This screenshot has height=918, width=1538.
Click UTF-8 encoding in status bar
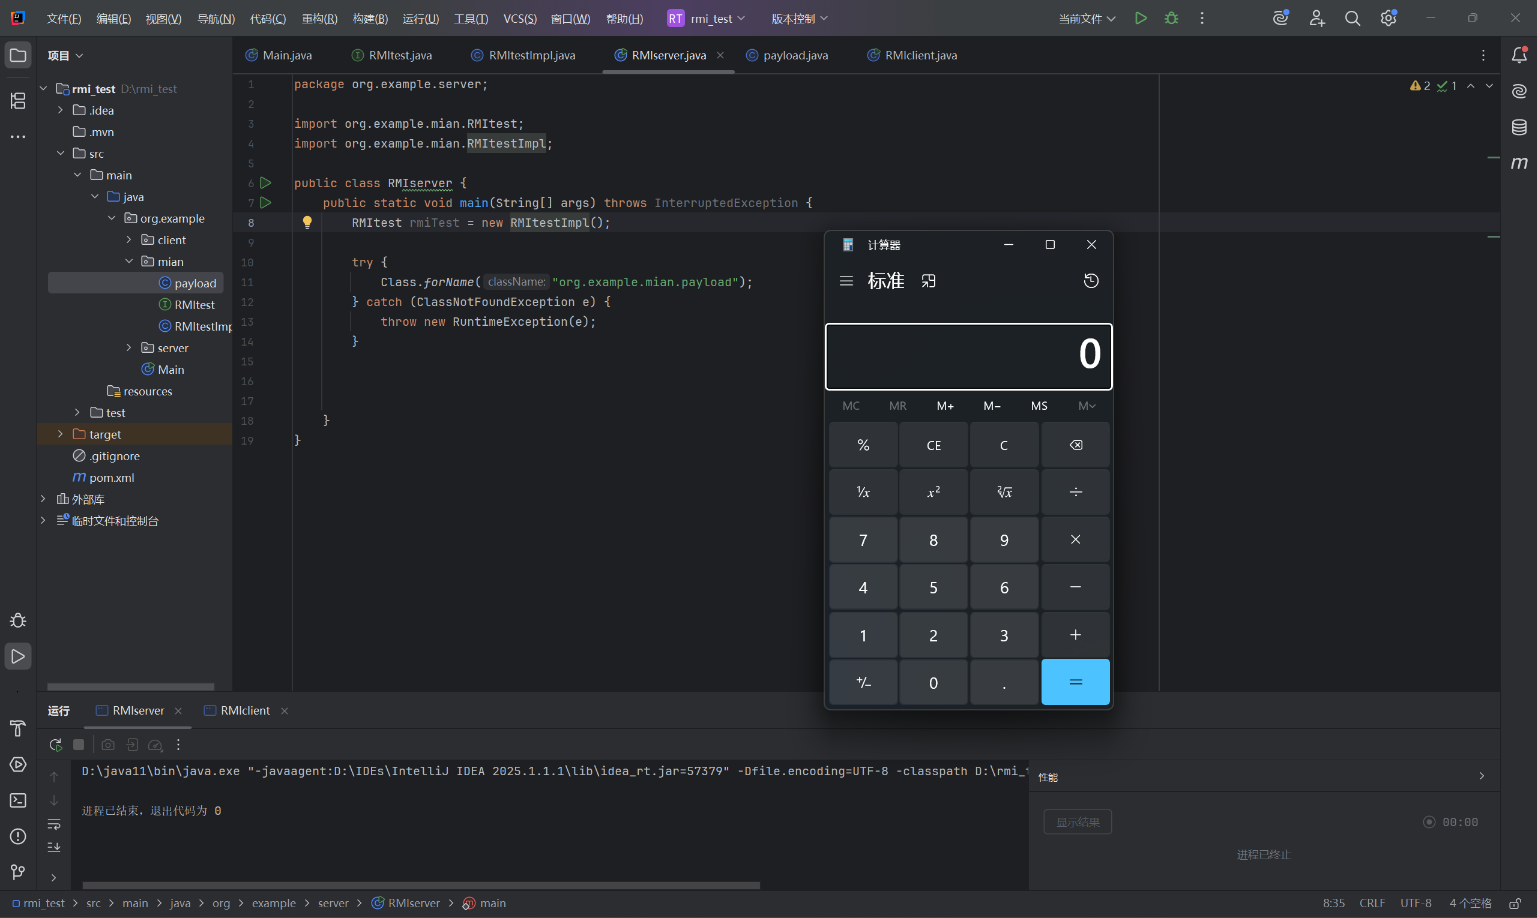[x=1416, y=903]
